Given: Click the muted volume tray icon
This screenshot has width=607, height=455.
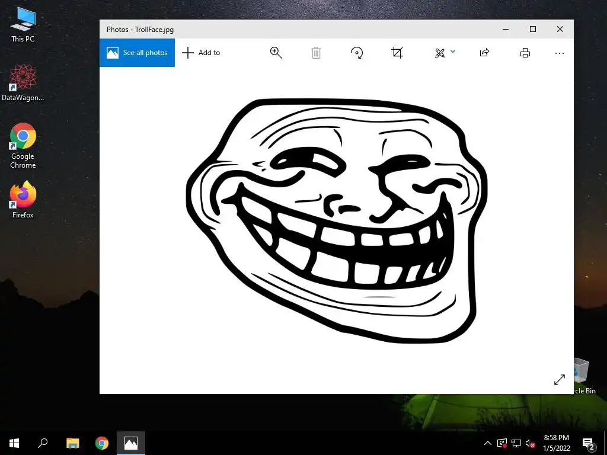Looking at the screenshot, I should pos(531,443).
